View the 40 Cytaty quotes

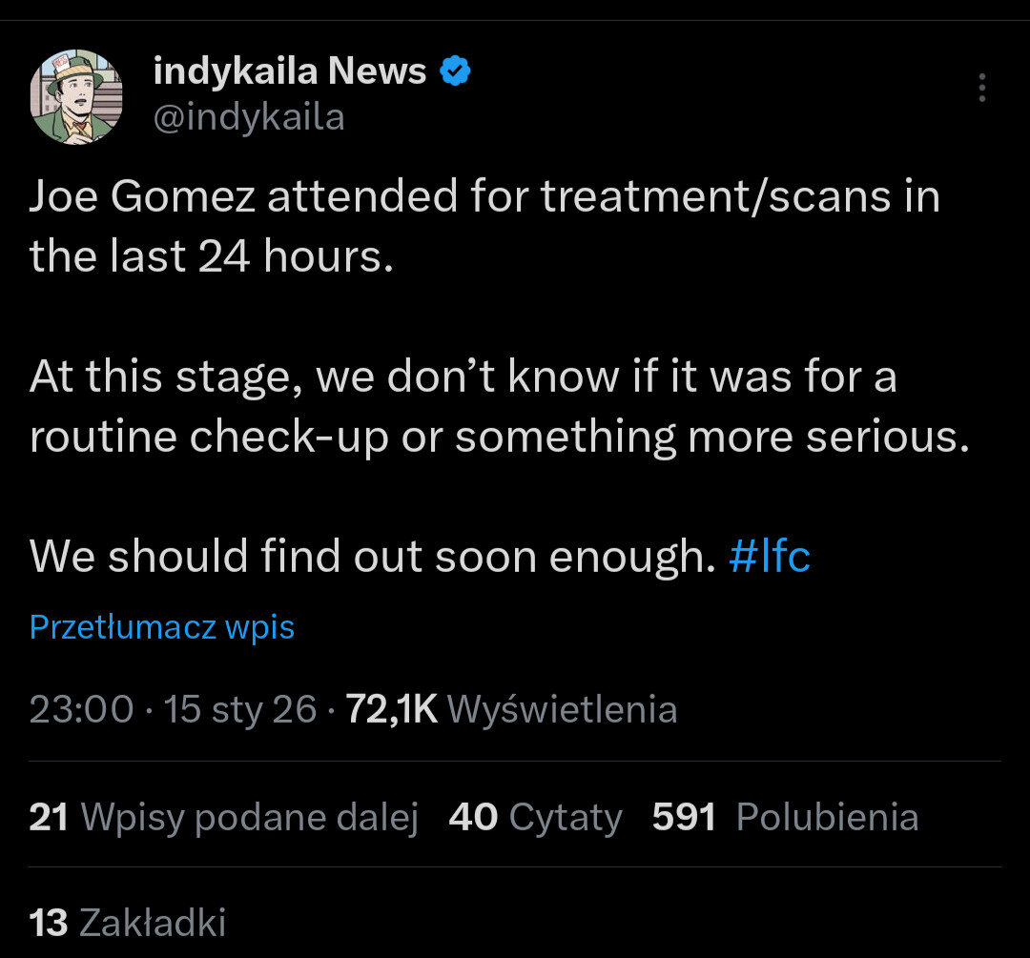pos(535,818)
